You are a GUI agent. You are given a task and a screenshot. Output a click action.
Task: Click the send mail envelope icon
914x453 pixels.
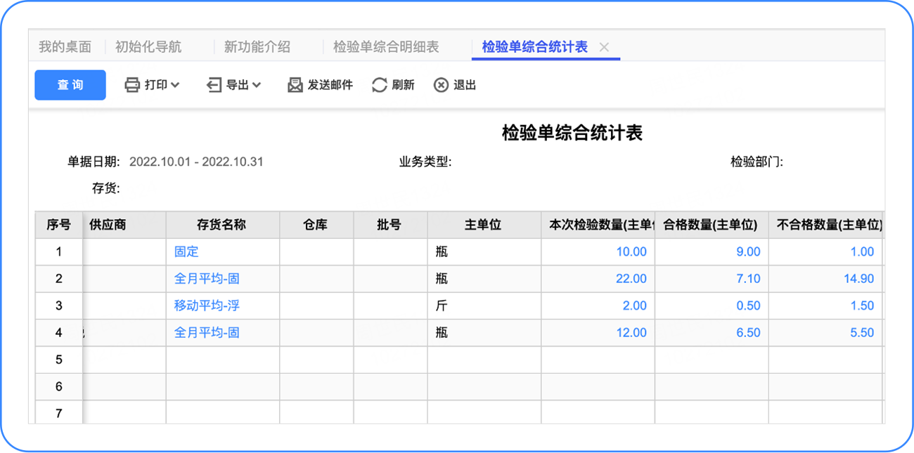click(x=295, y=85)
